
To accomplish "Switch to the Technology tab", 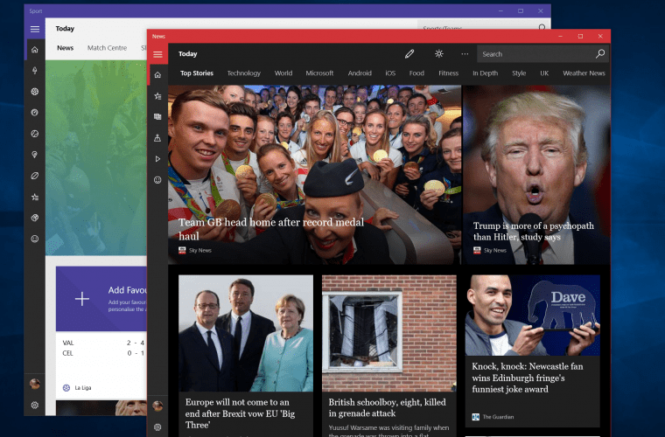I will 244,73.
